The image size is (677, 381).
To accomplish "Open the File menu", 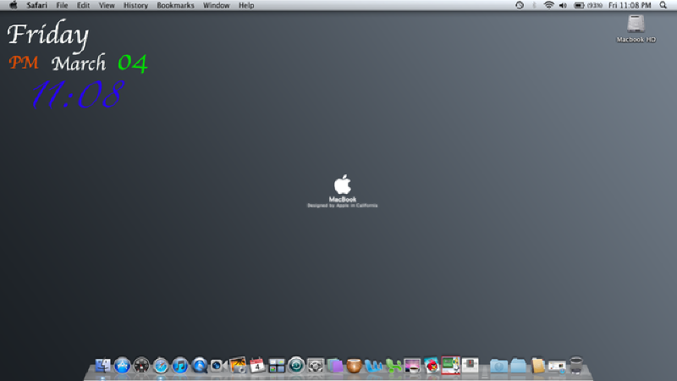I will [x=62, y=5].
